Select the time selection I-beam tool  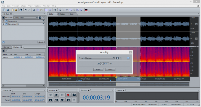tap(46, 10)
